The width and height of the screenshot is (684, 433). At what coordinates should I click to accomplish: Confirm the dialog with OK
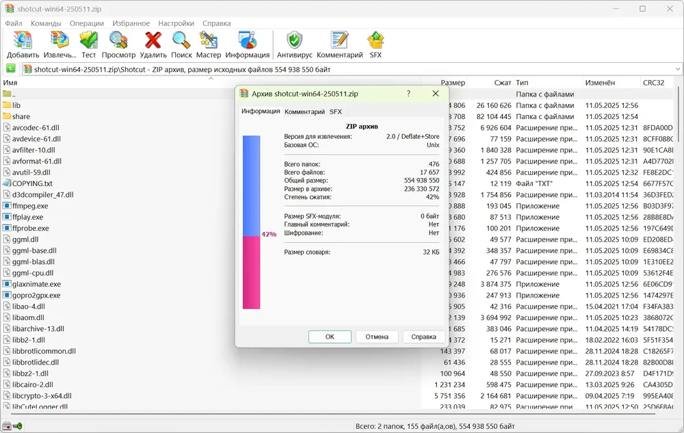coord(330,337)
